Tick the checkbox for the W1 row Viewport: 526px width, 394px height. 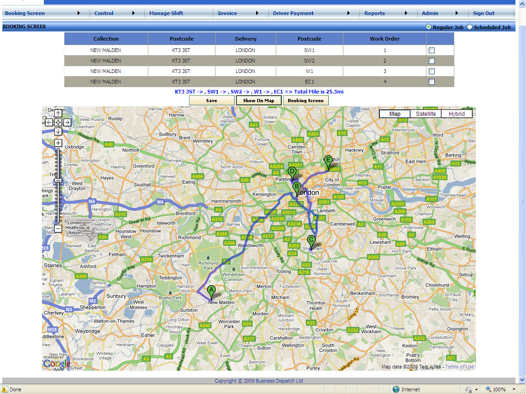pyautogui.click(x=432, y=71)
